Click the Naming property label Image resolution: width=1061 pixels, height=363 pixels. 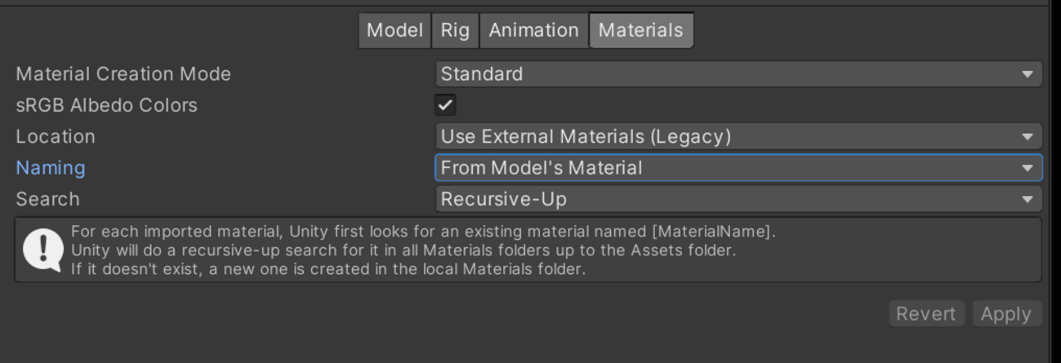pyautogui.click(x=51, y=168)
